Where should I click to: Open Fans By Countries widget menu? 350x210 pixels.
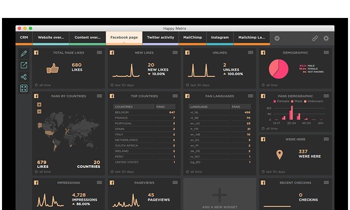[x=99, y=96]
